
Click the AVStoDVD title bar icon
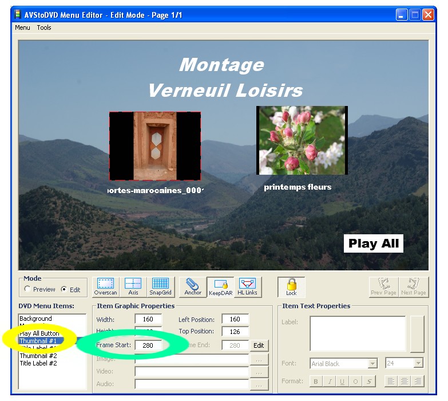tap(18, 15)
